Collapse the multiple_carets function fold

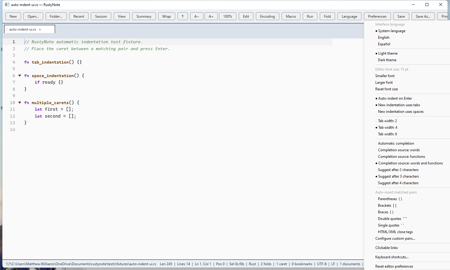click(x=20, y=103)
